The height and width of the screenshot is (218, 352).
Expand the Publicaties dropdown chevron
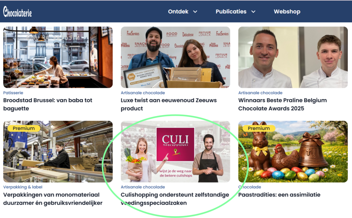pyautogui.click(x=253, y=12)
